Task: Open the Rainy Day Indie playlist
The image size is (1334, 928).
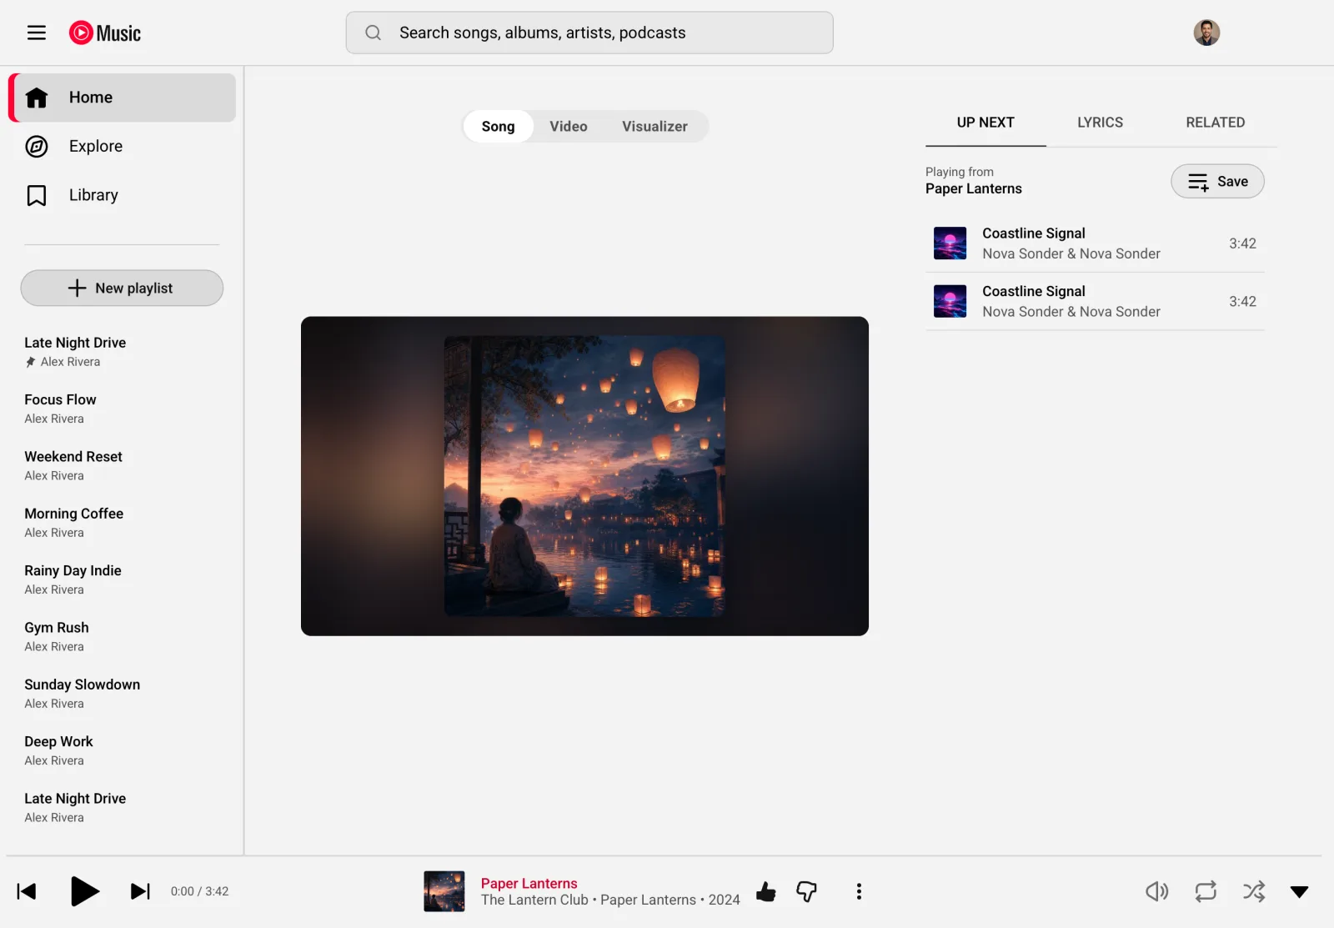Action: coord(122,579)
